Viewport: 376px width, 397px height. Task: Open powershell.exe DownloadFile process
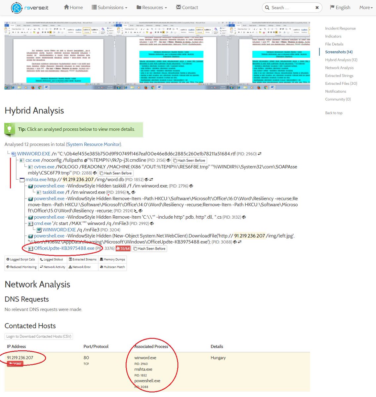coord(49,236)
